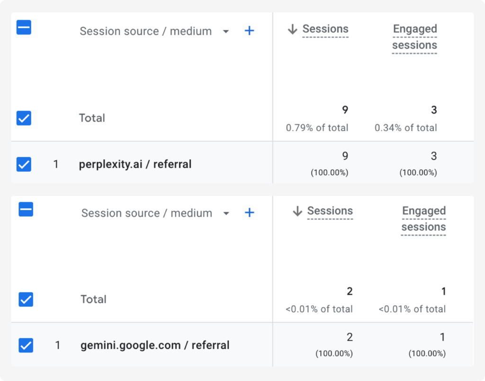Select the gemini.google.com / referral row label
Screen dimensions: 485x381
pos(155,345)
